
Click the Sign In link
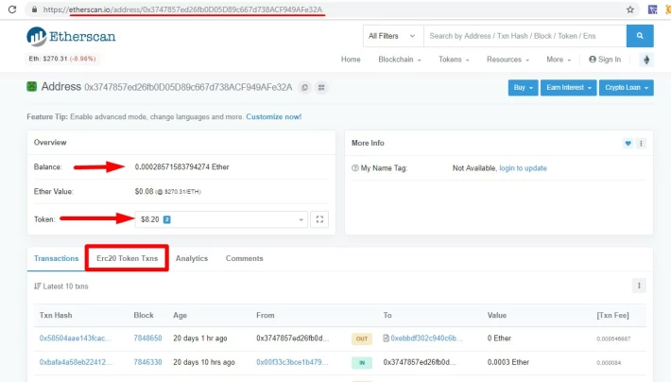click(x=605, y=60)
